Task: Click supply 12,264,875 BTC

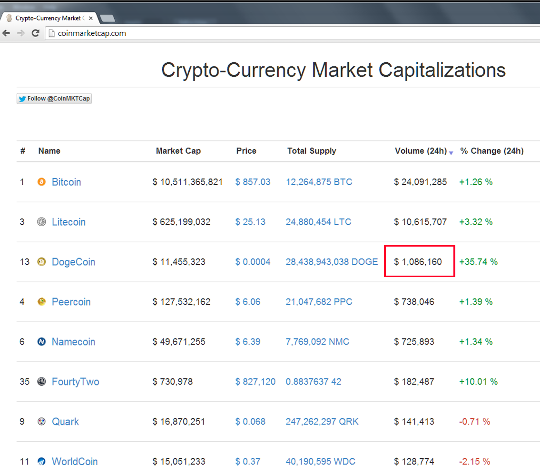Action: [x=319, y=182]
